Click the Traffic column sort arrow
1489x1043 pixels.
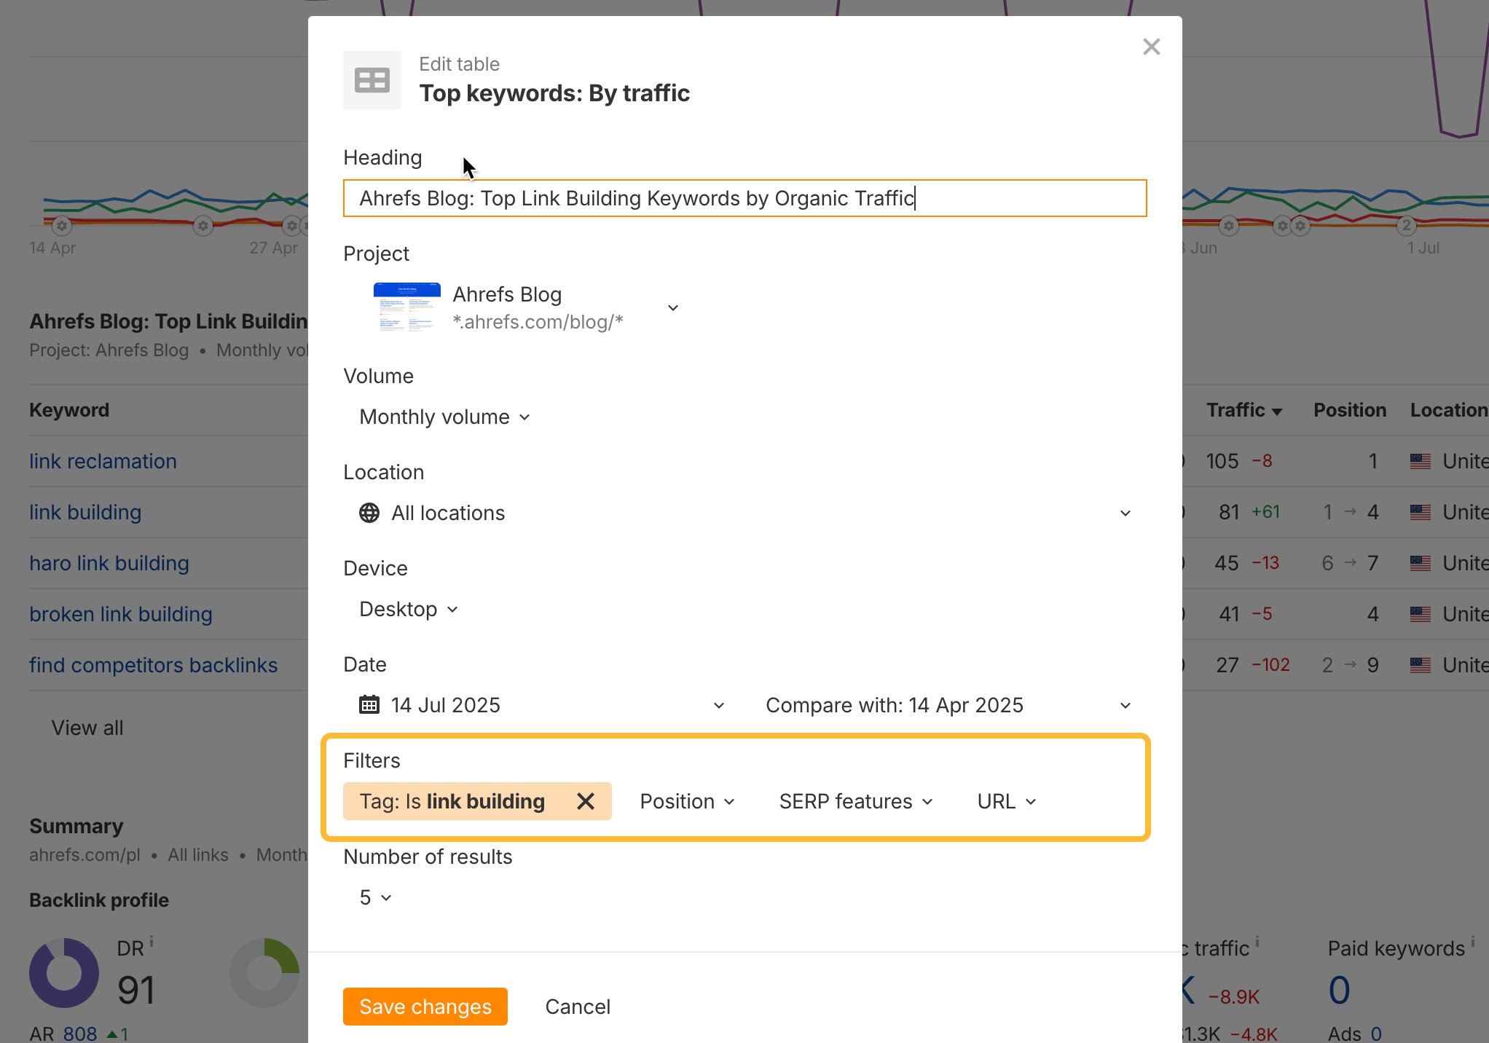[x=1277, y=412]
